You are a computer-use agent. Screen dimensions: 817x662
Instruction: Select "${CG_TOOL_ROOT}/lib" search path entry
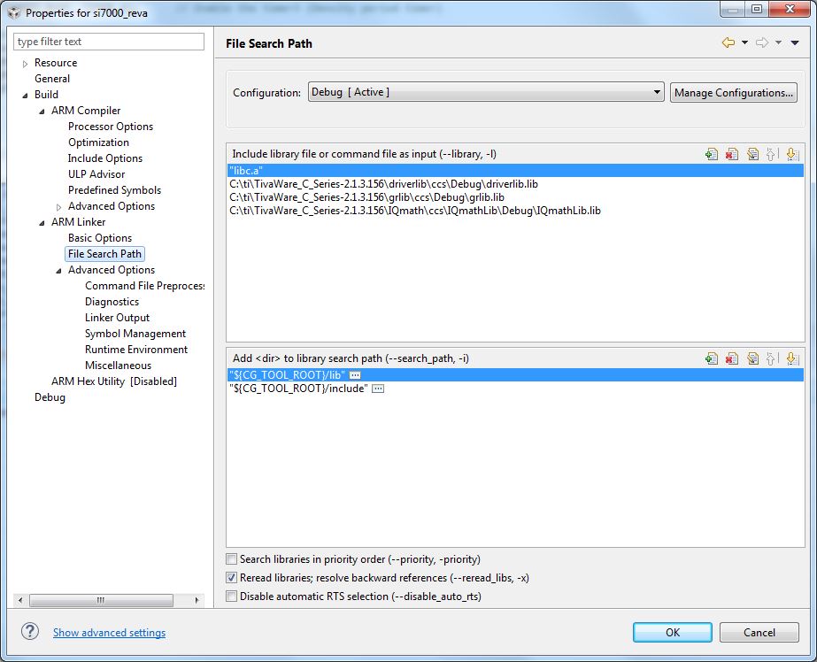click(x=515, y=375)
